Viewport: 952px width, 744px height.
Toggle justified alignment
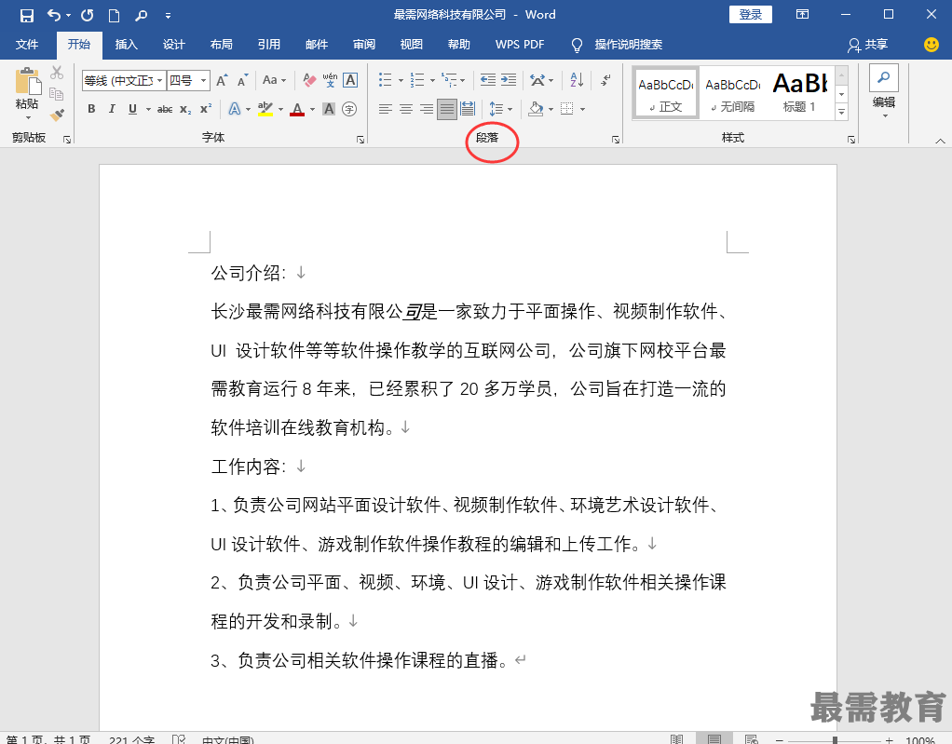[x=447, y=109]
